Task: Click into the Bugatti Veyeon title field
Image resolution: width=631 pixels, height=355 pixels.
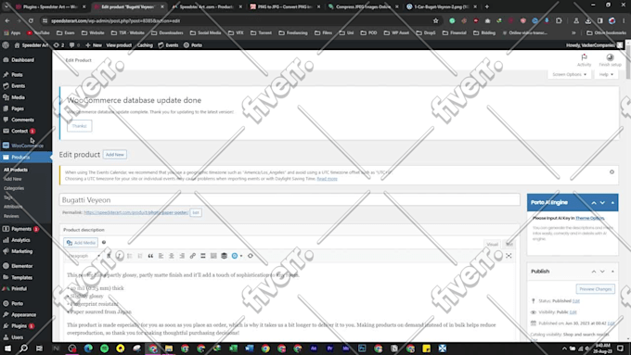Action: [290, 200]
